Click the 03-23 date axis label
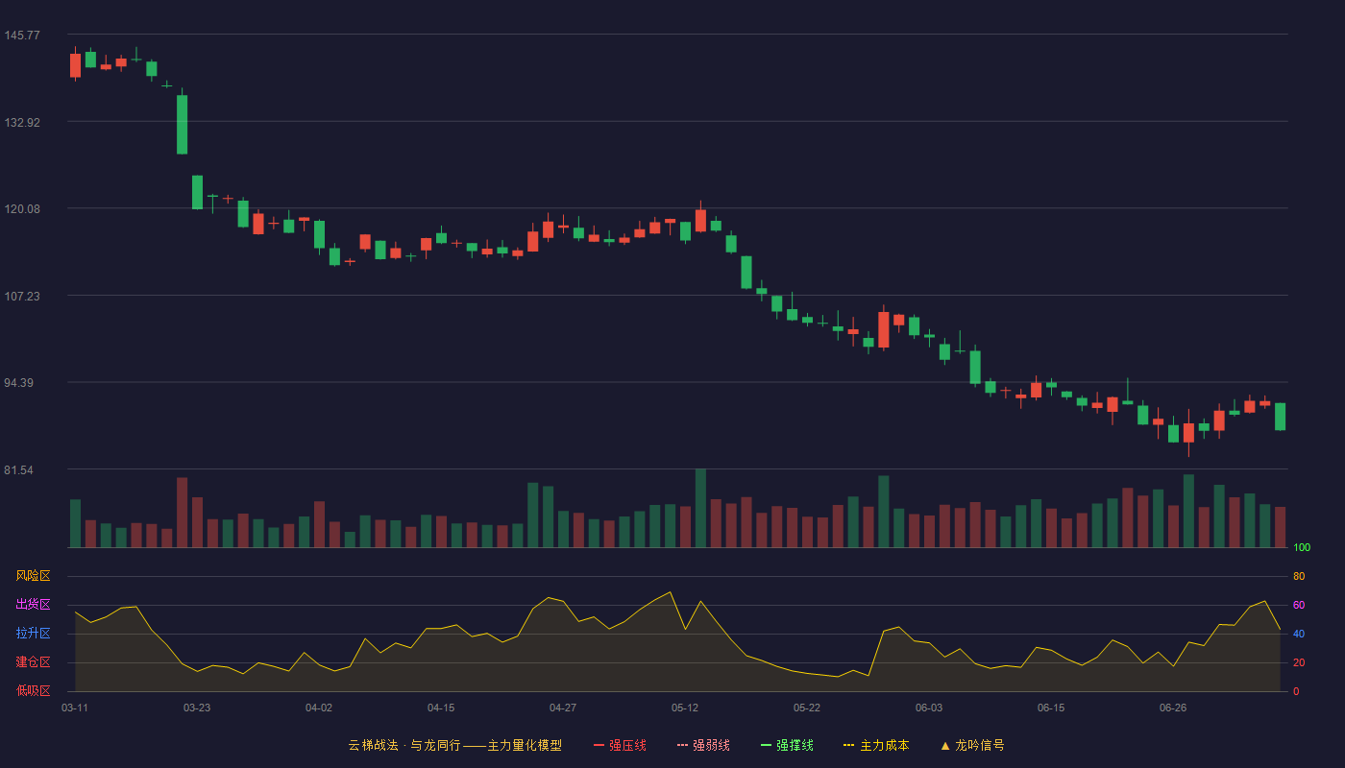The height and width of the screenshot is (768, 1345). (x=197, y=708)
